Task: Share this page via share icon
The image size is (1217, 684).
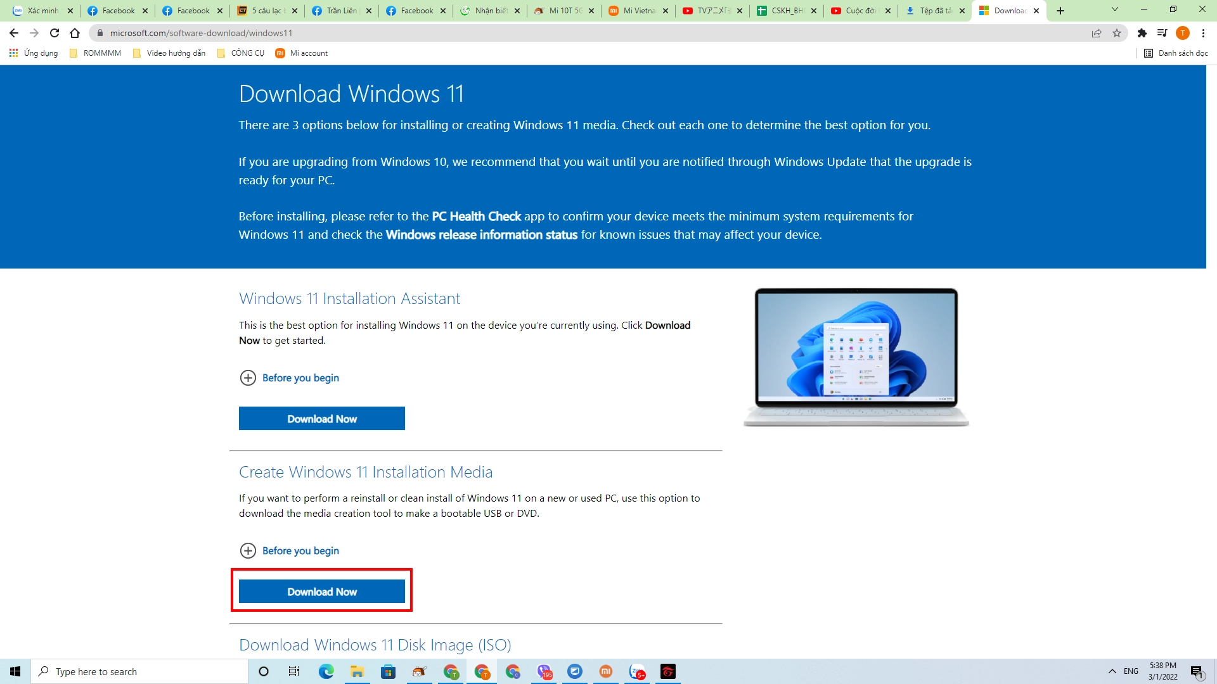Action: 1097,33
